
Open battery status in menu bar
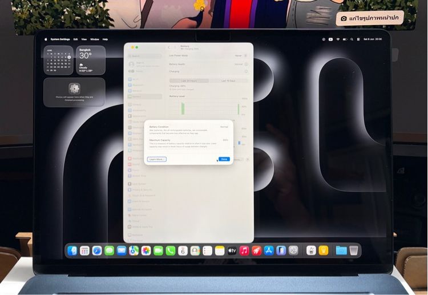(x=345, y=39)
